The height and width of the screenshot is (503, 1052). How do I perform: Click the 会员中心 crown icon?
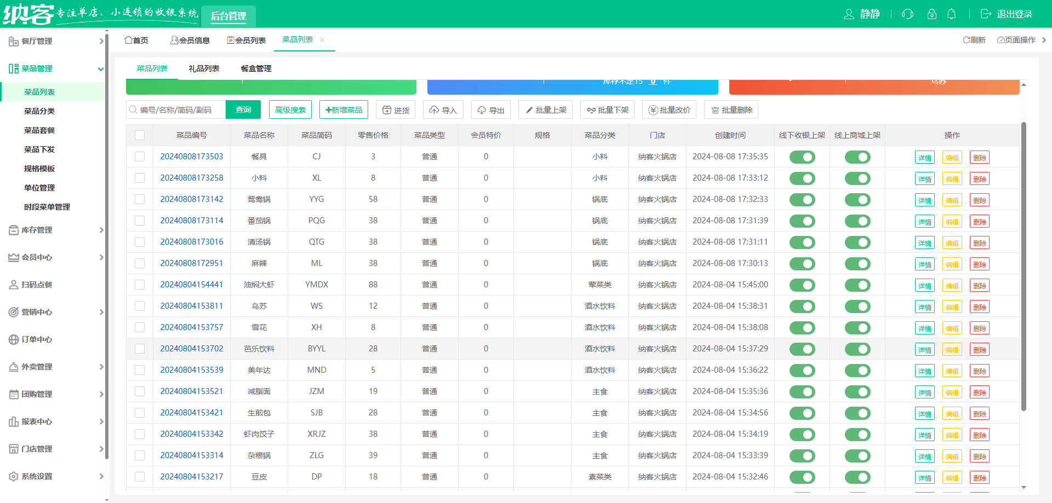click(x=14, y=257)
